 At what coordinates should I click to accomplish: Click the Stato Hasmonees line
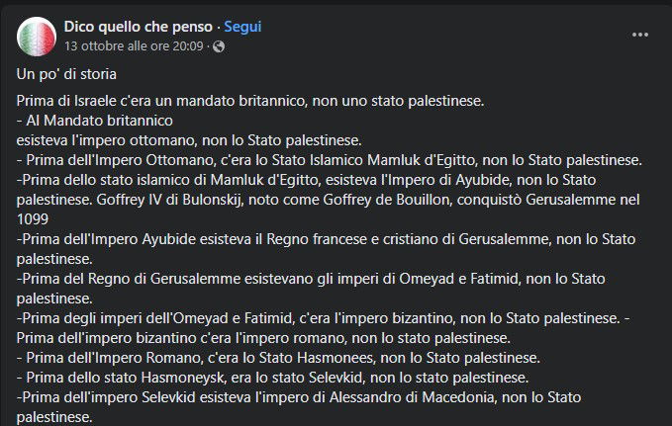pyautogui.click(x=278, y=358)
